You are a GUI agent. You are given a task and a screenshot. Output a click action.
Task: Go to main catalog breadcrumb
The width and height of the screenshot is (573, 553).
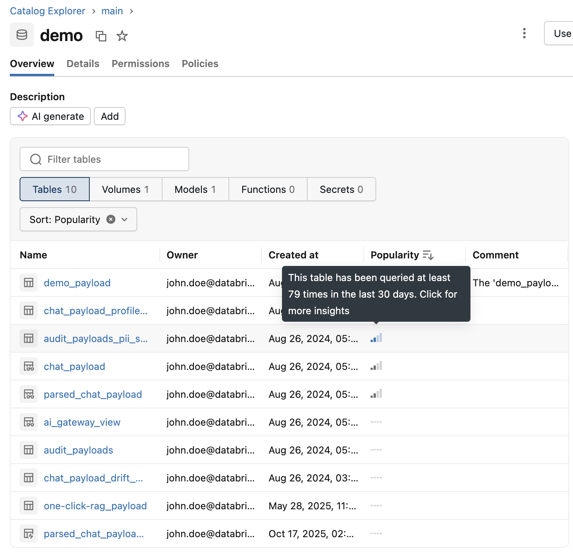coord(112,11)
